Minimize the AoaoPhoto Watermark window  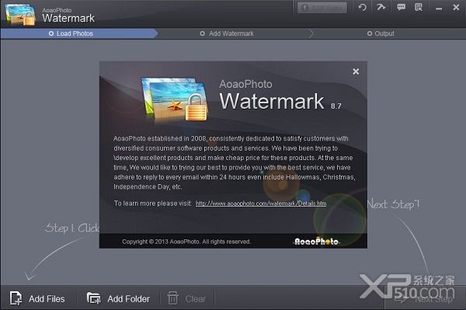pos(439,9)
